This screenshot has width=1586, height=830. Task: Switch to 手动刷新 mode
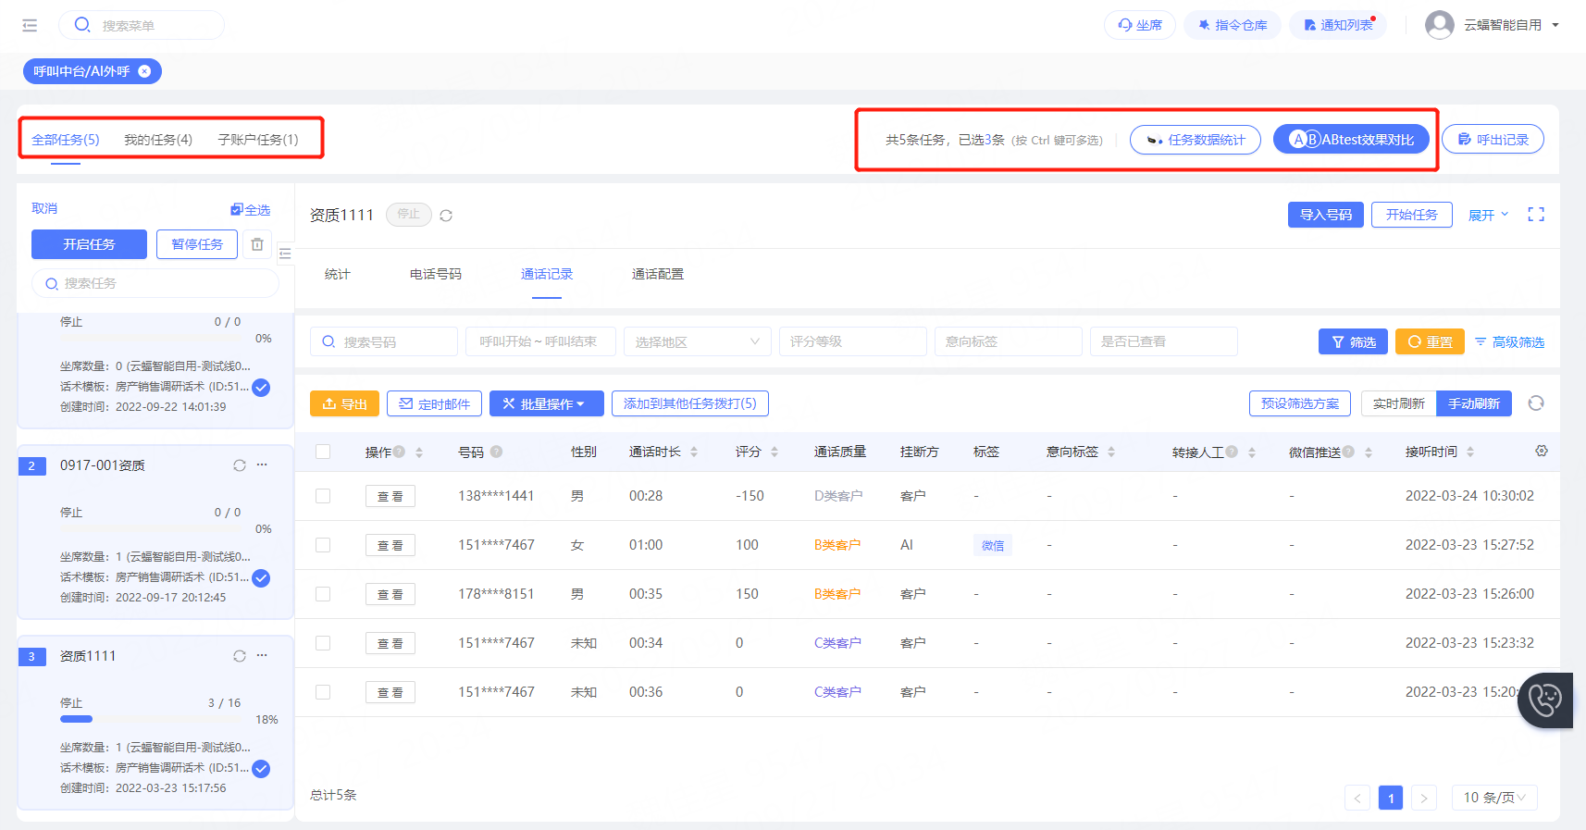[x=1474, y=403]
